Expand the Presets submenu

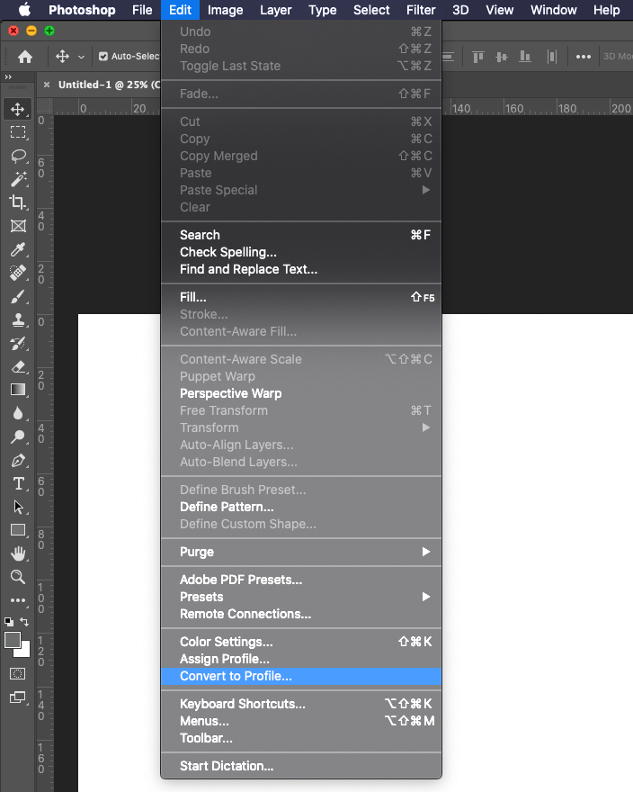click(426, 597)
